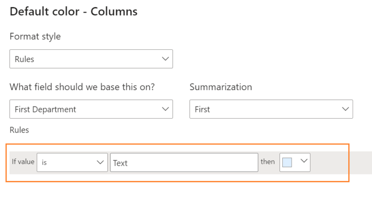This screenshot has width=372, height=215.
Task: Click the chevron beside the 'is' operator
Action: [100, 162]
